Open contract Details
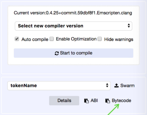 click(x=64, y=101)
